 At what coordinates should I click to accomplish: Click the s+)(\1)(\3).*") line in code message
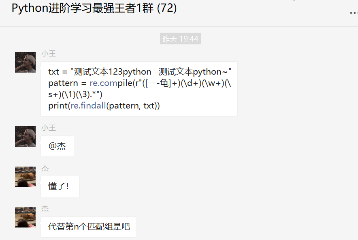coord(75,94)
